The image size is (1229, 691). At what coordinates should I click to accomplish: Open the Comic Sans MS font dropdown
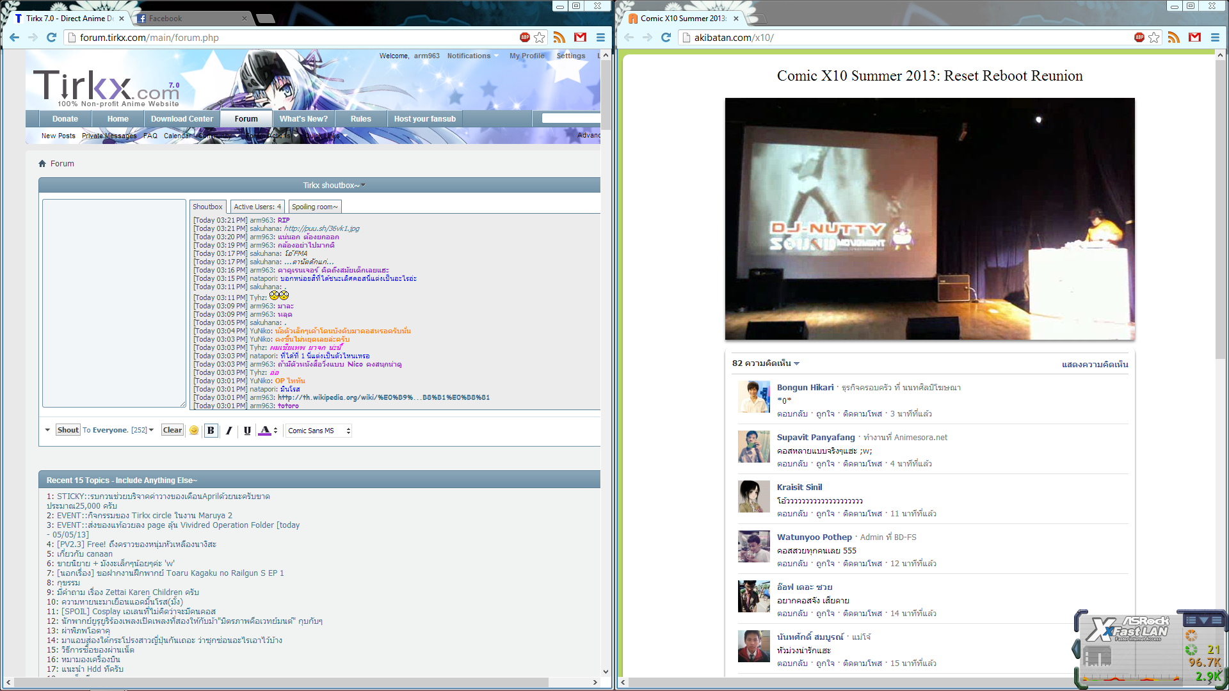(319, 431)
